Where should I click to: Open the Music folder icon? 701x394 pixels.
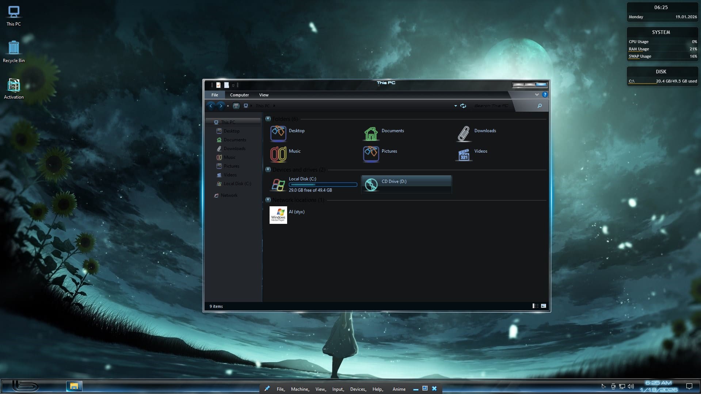pyautogui.click(x=278, y=154)
